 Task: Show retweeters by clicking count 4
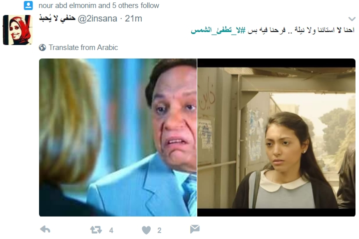pyautogui.click(x=111, y=230)
